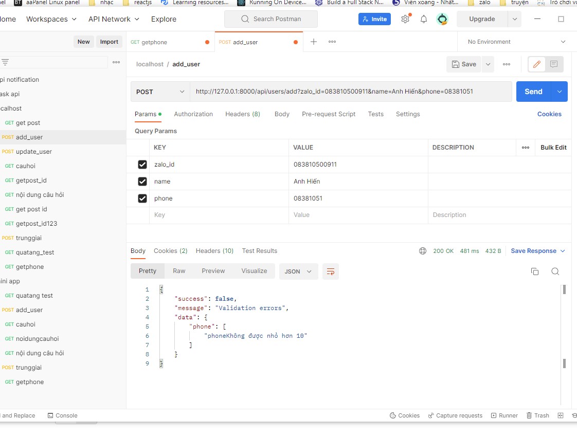Open Runner in the bottom bar
This screenshot has width=577, height=436.
tap(504, 415)
